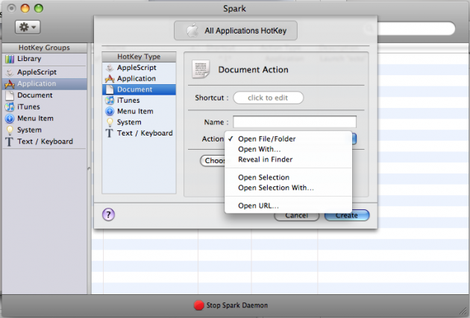Screen dimensions: 470x318
Task: Click Menu Item icon in HotKey Type list
Action: pyautogui.click(x=110, y=111)
